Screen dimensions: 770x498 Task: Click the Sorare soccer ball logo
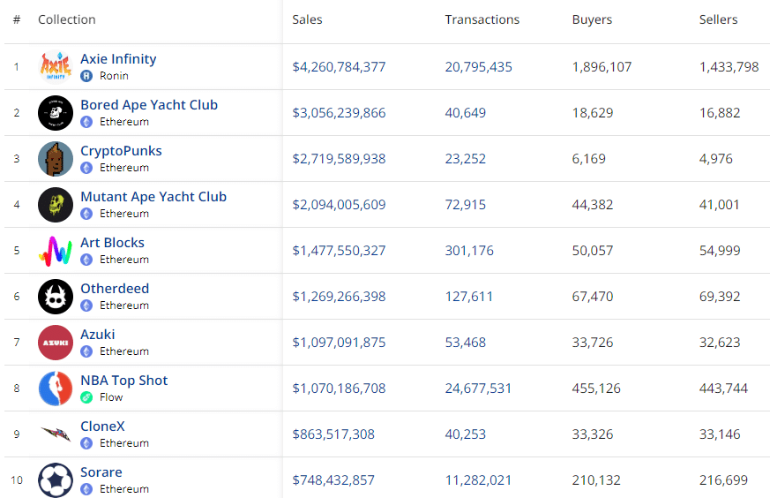tap(55, 480)
